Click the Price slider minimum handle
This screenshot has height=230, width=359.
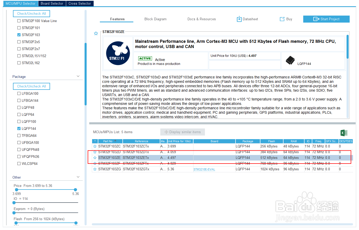pyautogui.click(x=17, y=190)
